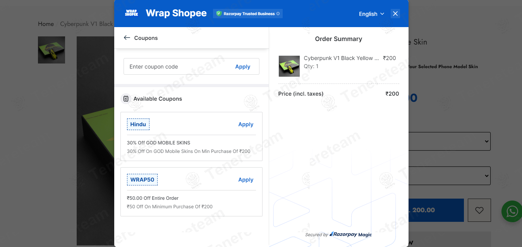Viewport: 522px width, 247px height.
Task: Click the wishlist heart icon
Action: click(x=479, y=210)
